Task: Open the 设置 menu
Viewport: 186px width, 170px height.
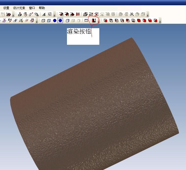Action: pos(6,8)
